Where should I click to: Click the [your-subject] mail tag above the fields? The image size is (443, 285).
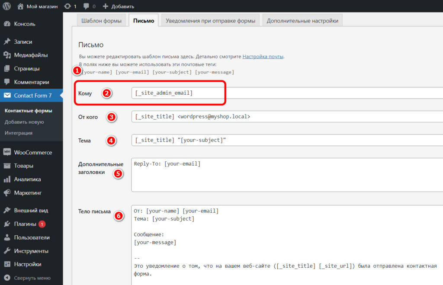172,72
